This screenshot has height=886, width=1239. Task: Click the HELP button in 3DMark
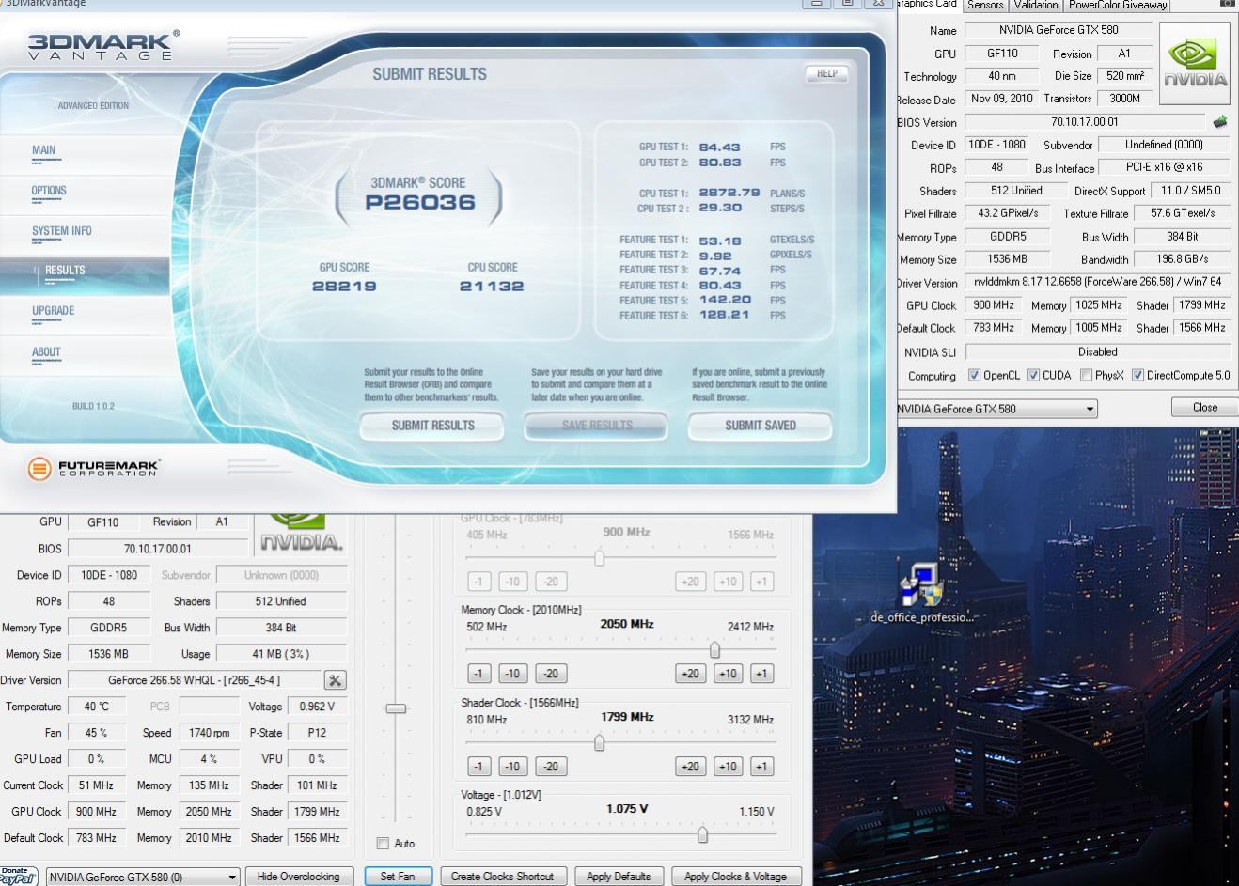826,73
